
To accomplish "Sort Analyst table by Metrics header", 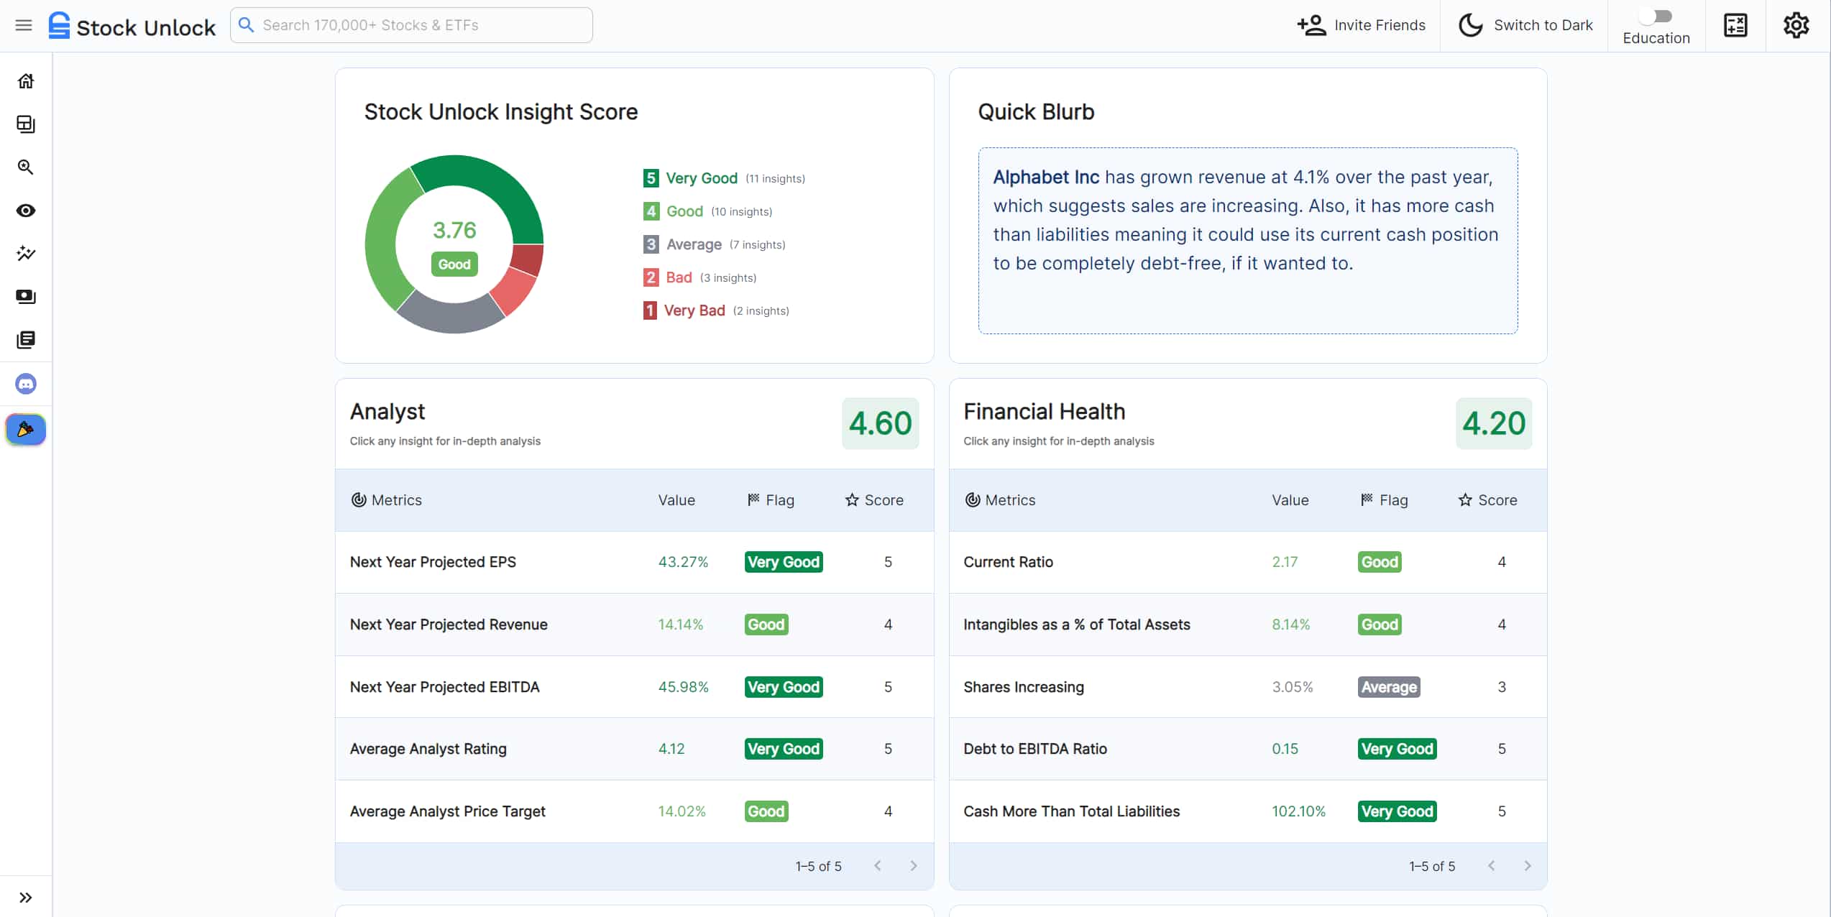I will [386, 500].
